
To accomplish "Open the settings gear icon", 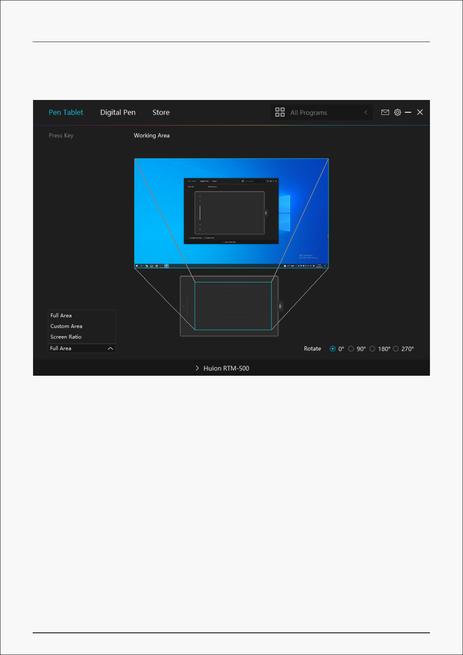I will click(397, 112).
